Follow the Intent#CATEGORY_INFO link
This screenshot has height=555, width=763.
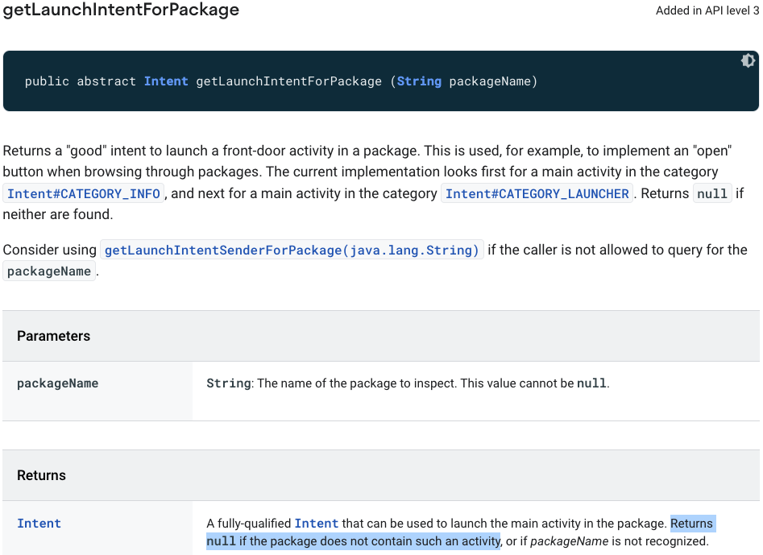83,193
